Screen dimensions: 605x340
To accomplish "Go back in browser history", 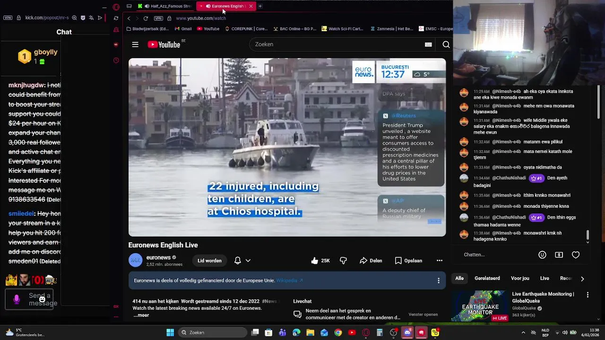I will 129,18.
